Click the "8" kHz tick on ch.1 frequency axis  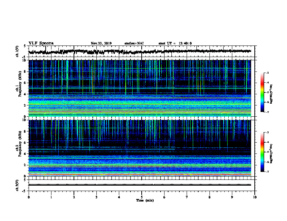click(x=25, y=71)
